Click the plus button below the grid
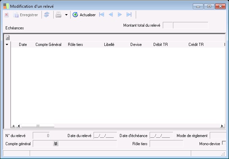The width and height of the screenshot is (229, 159). 14,126
